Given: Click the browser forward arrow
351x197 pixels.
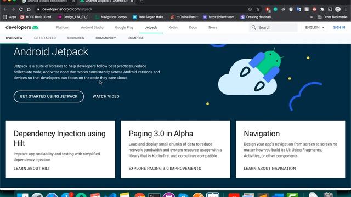Looking at the screenshot, I should tap(13, 9).
